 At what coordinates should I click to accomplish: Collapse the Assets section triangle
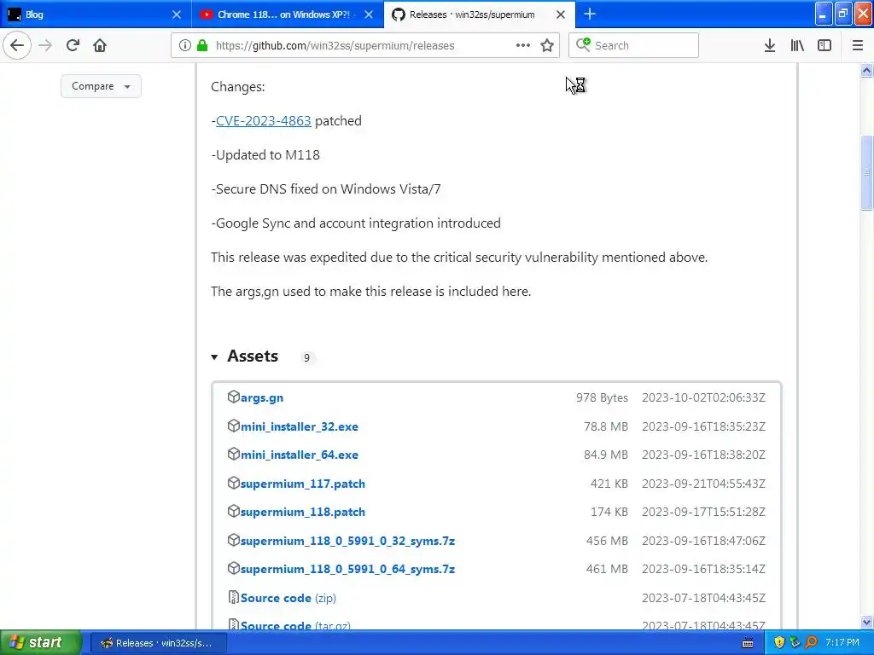click(214, 357)
